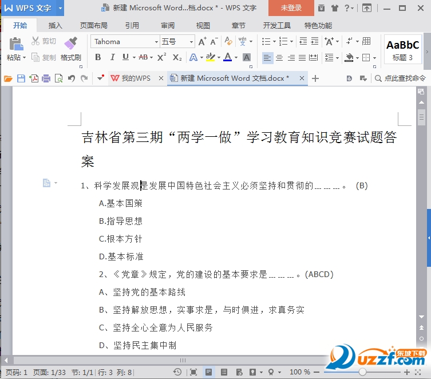Open the phonetic guide (wén) tool
Viewport: 431px width, 379px height.
(x=243, y=41)
